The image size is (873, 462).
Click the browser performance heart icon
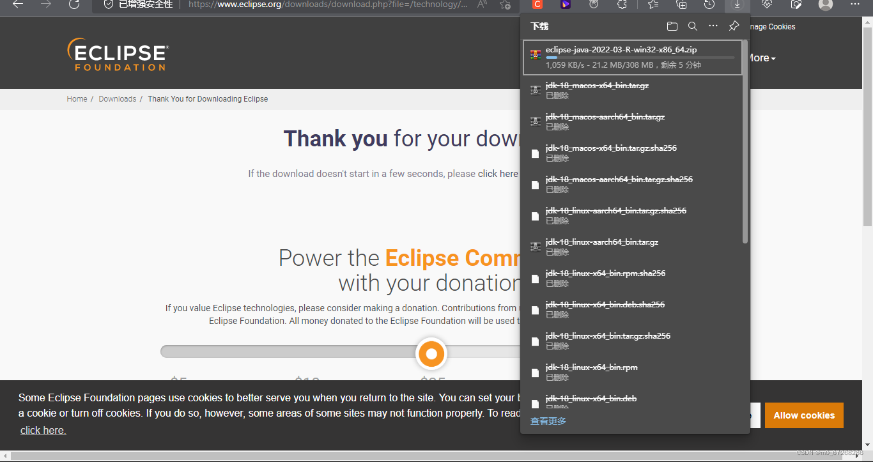(768, 4)
